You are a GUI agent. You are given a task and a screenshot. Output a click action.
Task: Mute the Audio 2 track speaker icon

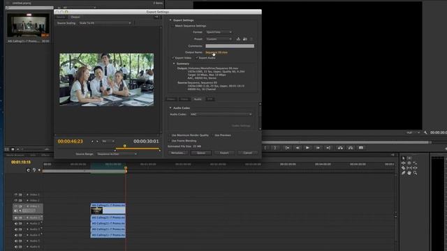pos(15,223)
